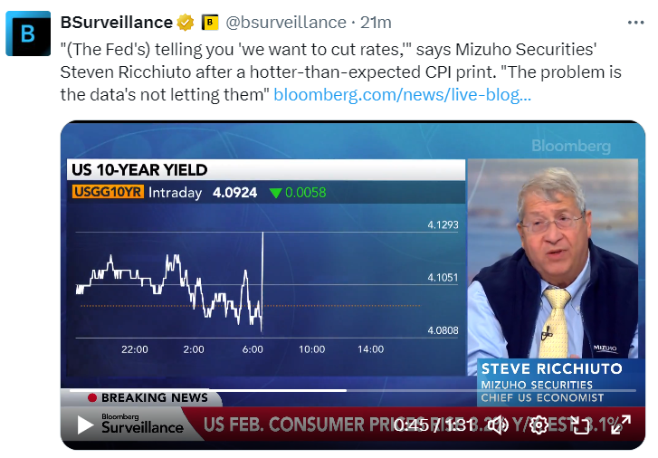Click the Bloomberg watermark in the video
Image resolution: width=658 pixels, height=458 pixels.
570,146
